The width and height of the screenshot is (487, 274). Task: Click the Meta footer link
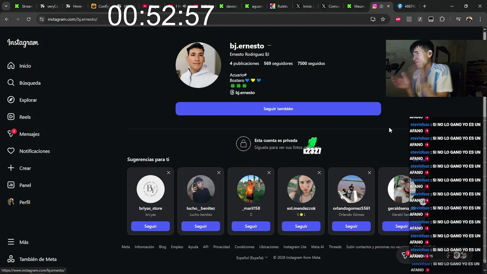click(x=126, y=247)
